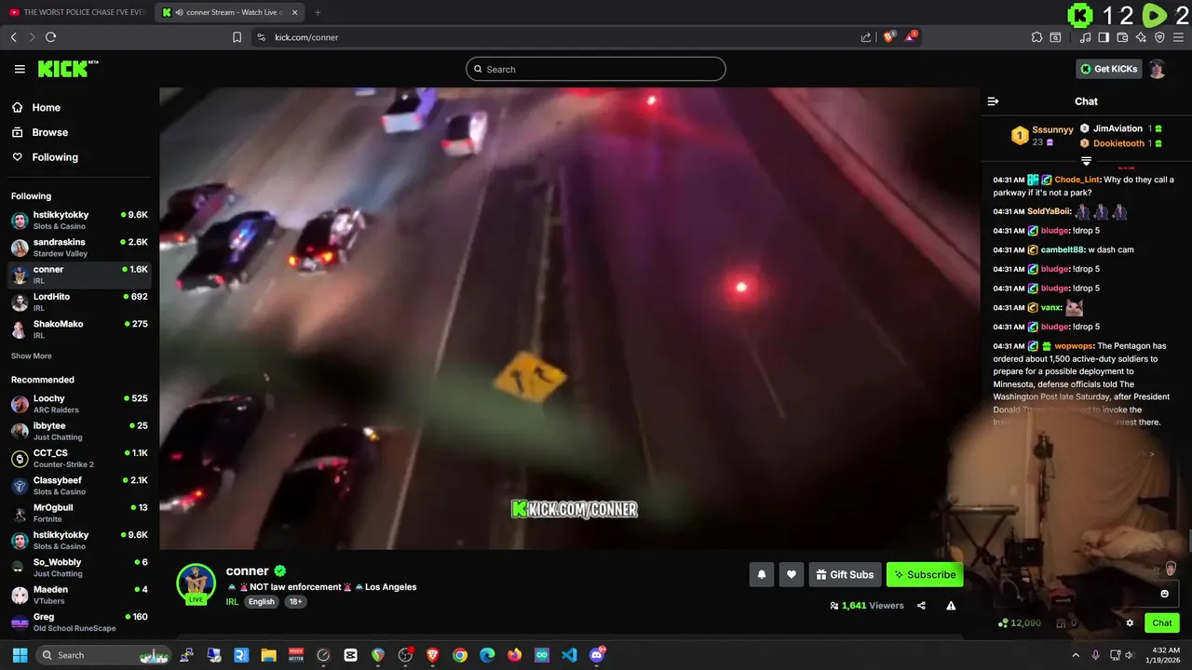
Task: Click the IRL category link
Action: click(x=232, y=601)
